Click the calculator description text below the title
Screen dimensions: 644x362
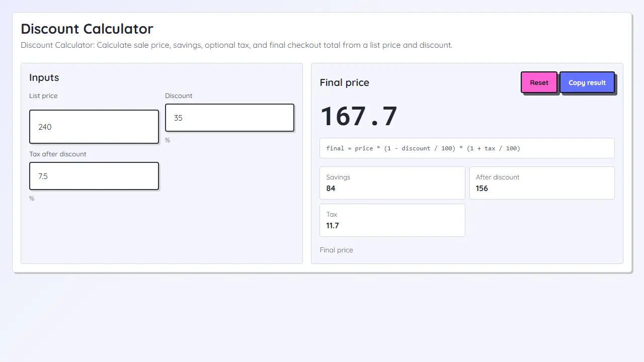pos(236,45)
